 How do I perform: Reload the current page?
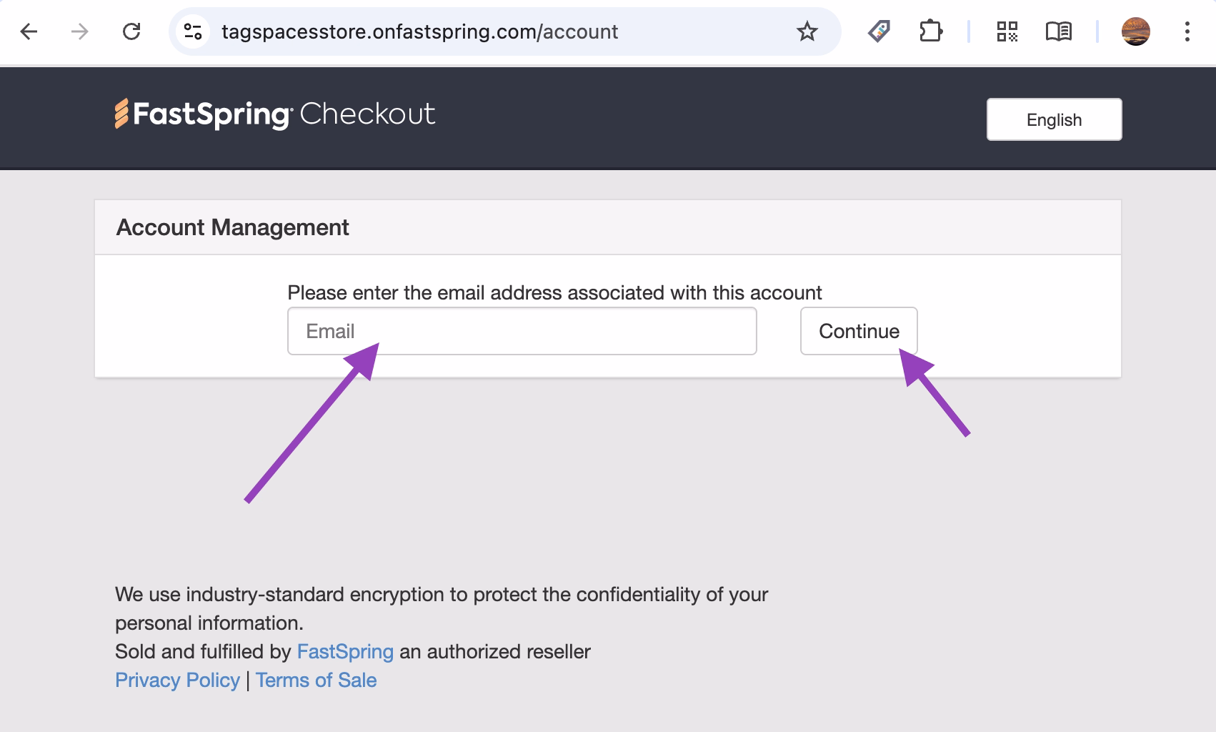pos(131,31)
